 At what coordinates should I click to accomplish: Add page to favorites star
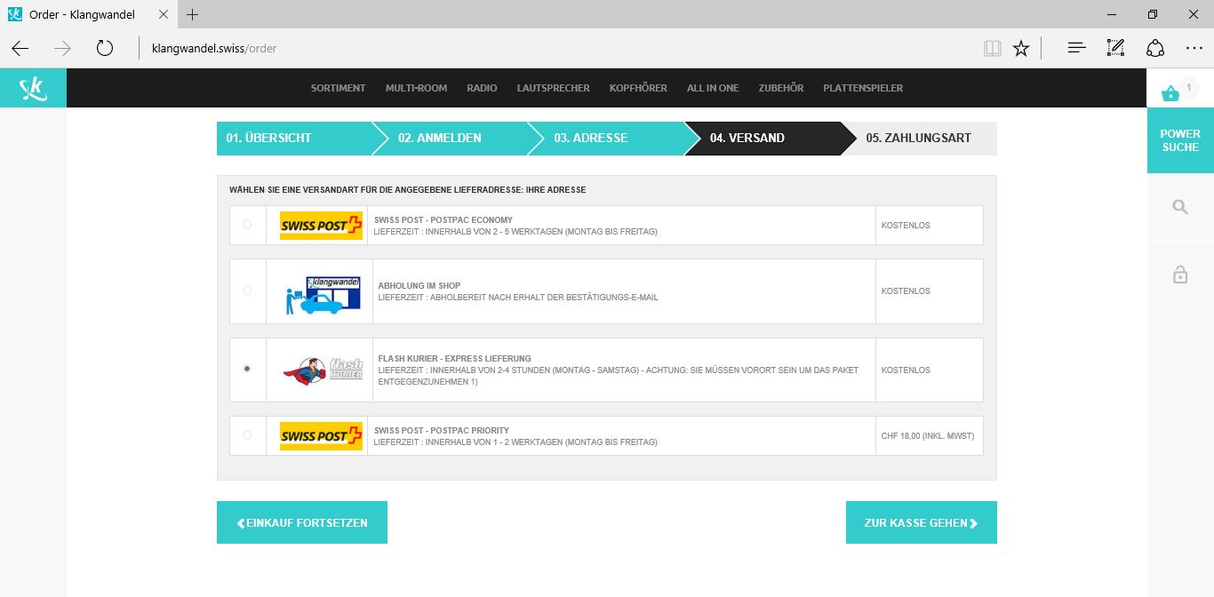tap(1021, 48)
